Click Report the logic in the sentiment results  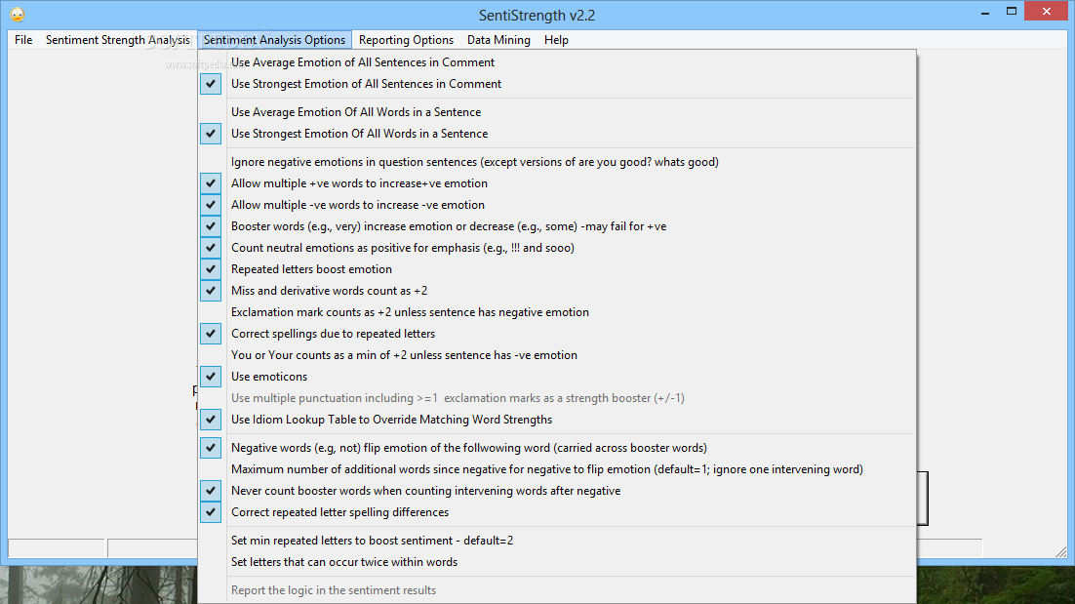pos(557,590)
